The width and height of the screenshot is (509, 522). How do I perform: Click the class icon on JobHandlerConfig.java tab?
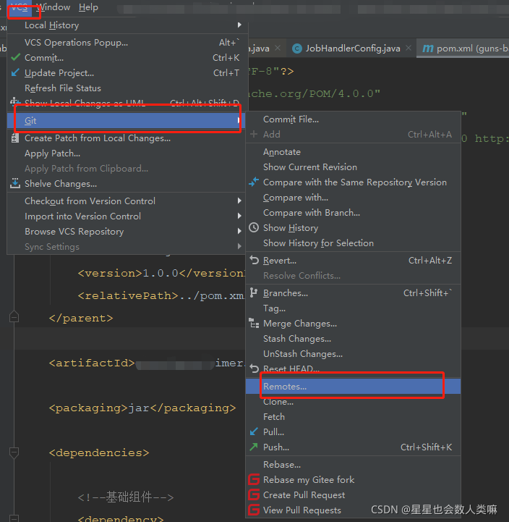[x=297, y=49]
